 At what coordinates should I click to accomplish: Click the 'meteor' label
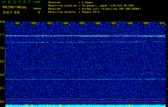37,9
